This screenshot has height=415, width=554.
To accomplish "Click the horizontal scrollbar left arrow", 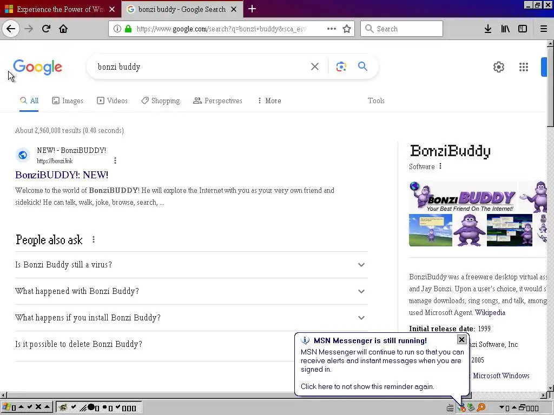I will point(3,395).
